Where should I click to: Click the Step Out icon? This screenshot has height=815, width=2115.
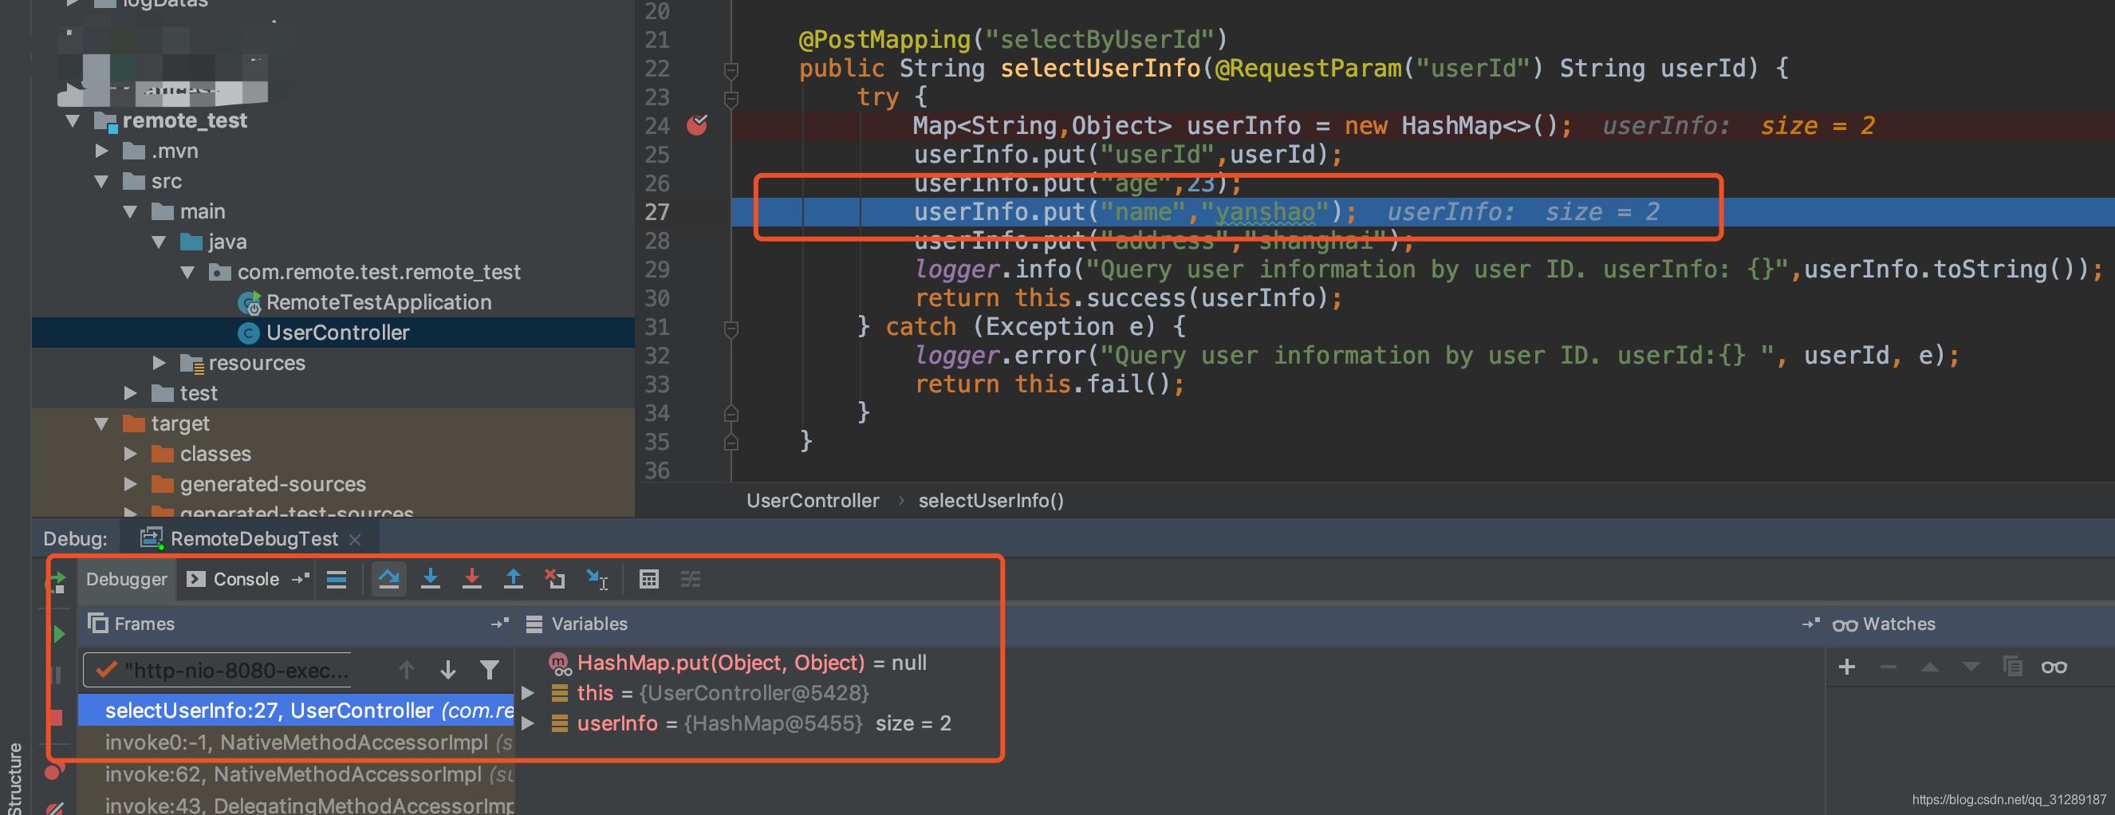(514, 579)
